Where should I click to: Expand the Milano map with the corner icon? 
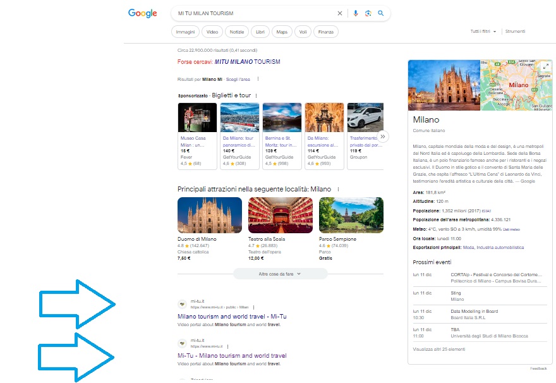tap(546, 66)
